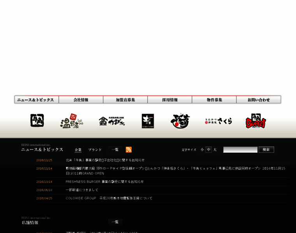
Task: Switch to the 企業 news tab
Action: pos(78,150)
